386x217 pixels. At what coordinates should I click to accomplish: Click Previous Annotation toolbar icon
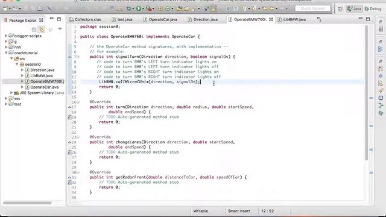tap(255, 8)
